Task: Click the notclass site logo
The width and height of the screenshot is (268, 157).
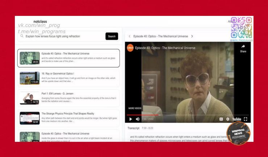Action: pos(40,21)
